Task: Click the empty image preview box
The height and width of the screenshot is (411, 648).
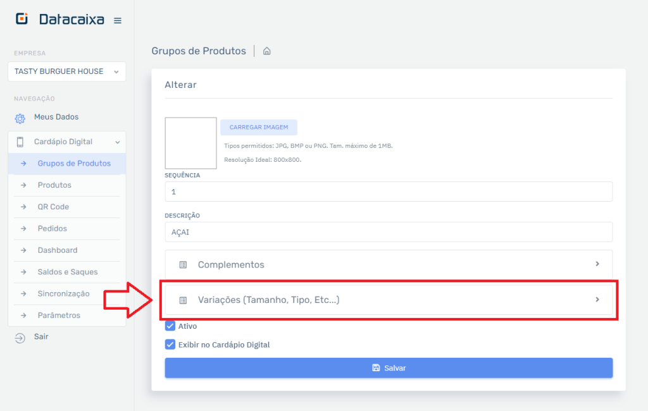Action: 190,143
